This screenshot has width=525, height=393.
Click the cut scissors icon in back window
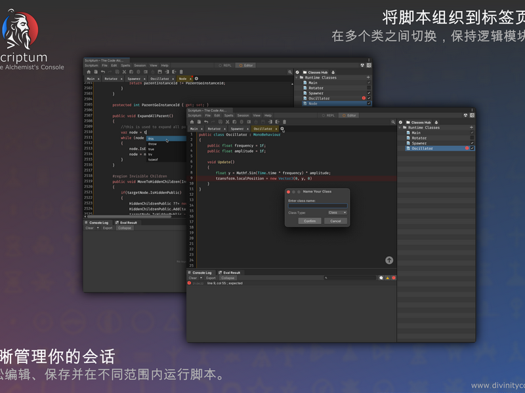[x=124, y=72]
